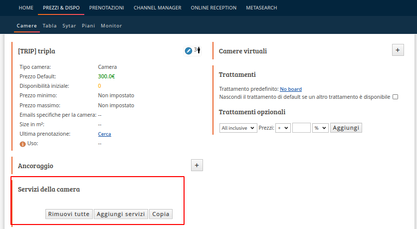Screen dimensions: 417x229
Task: Click the blue pencil edit icon for tripla
Action: [188, 51]
